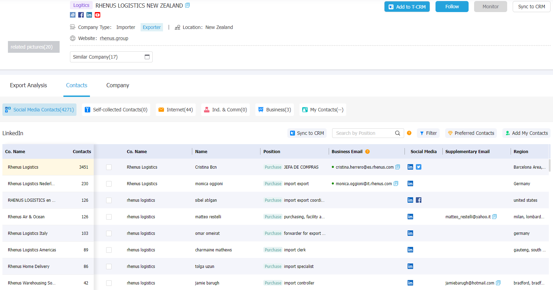This screenshot has height=290, width=553.
Task: Tick the checkbox for Cristina Bcn
Action: click(109, 167)
